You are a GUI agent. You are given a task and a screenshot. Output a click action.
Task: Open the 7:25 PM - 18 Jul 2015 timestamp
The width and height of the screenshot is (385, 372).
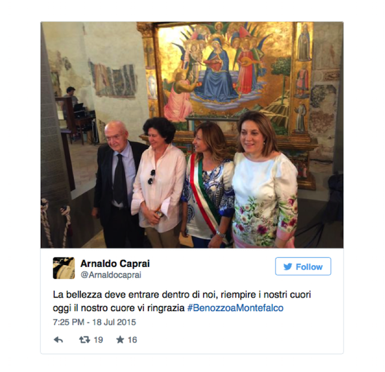point(94,322)
